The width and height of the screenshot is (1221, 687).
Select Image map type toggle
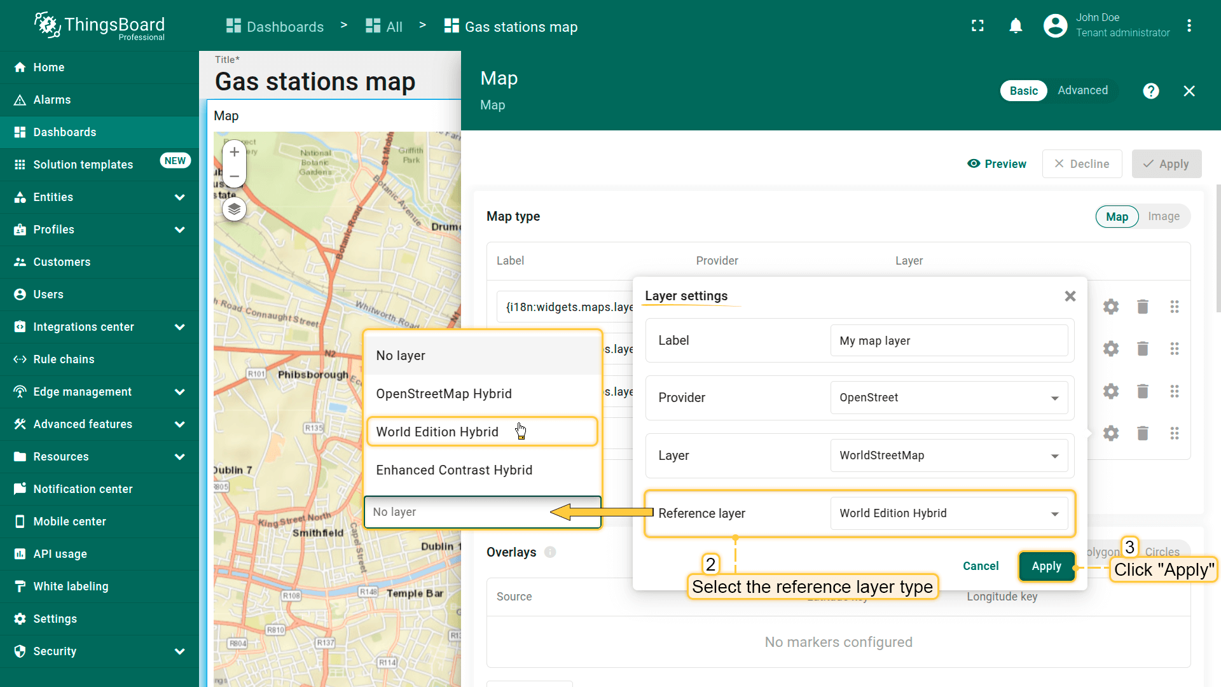1163,216
